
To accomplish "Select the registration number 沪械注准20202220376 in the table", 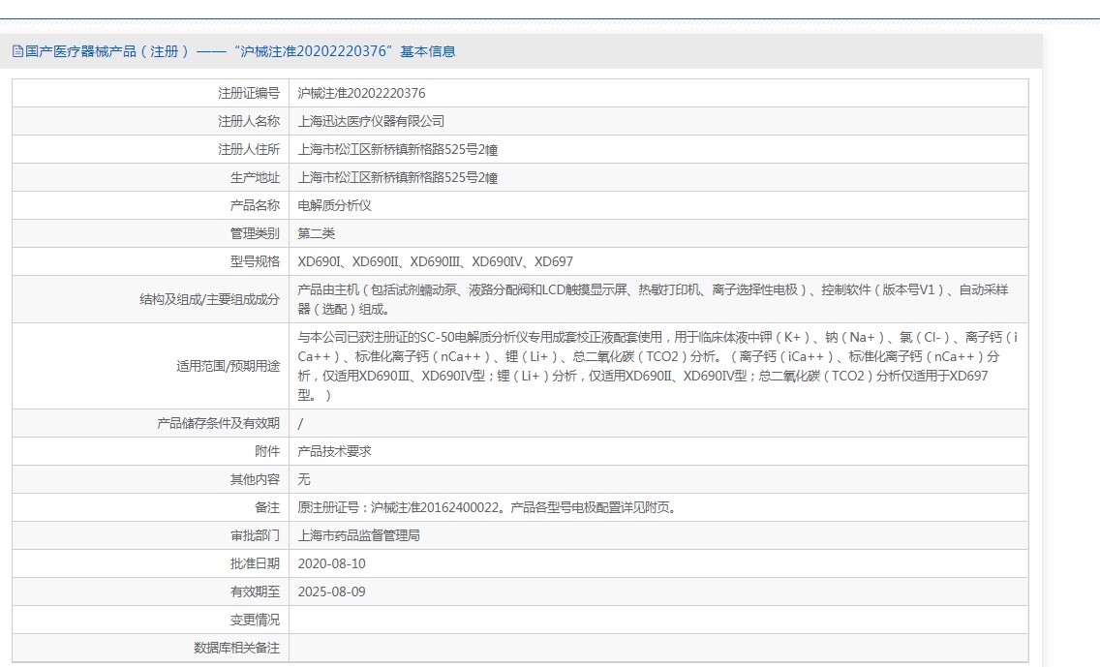I will tap(361, 93).
